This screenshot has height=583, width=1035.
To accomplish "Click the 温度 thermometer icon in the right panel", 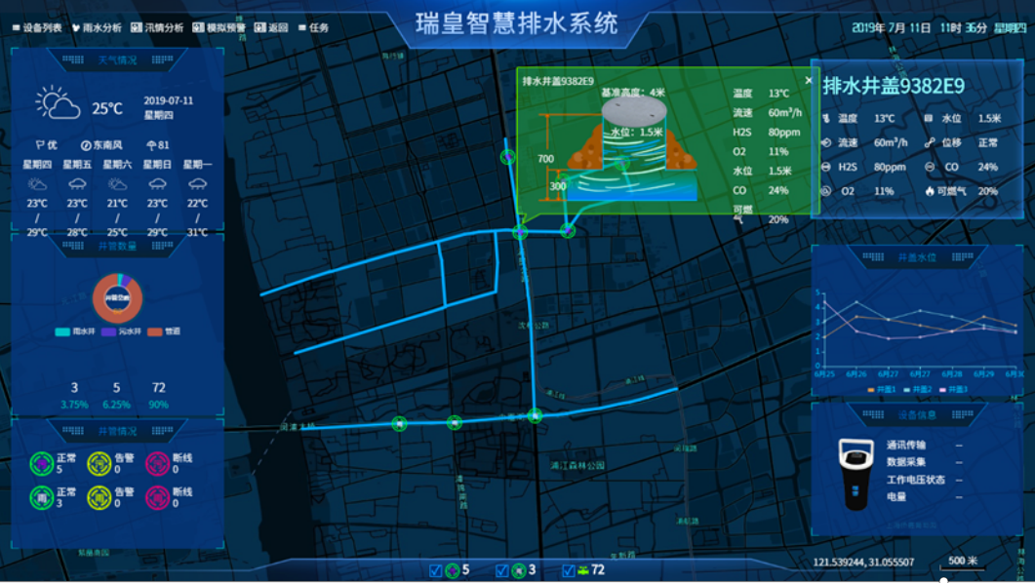I will click(x=825, y=119).
